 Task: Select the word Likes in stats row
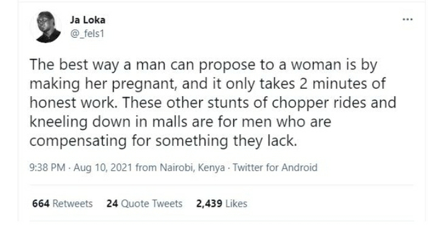236,204
